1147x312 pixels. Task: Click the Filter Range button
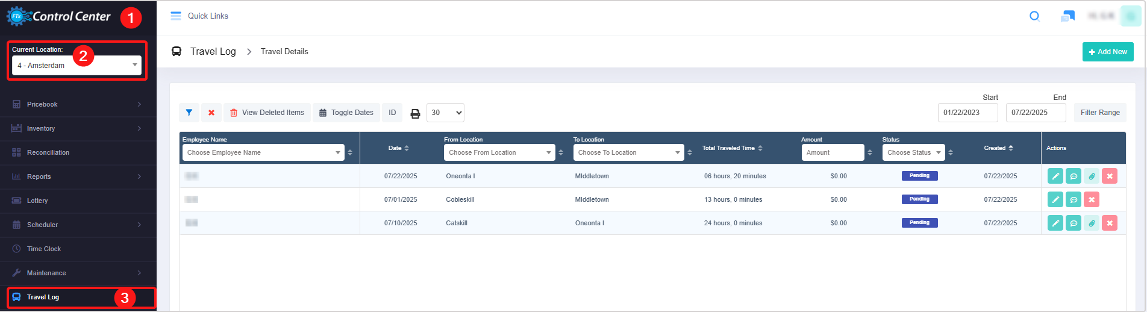(x=1099, y=113)
